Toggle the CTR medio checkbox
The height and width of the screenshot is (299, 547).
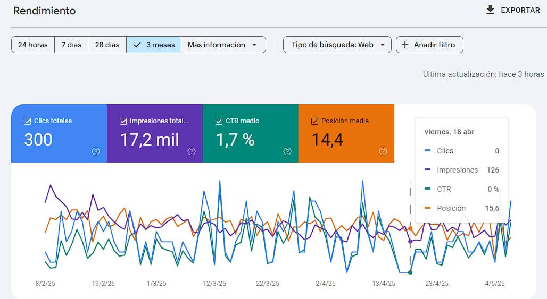(x=219, y=121)
